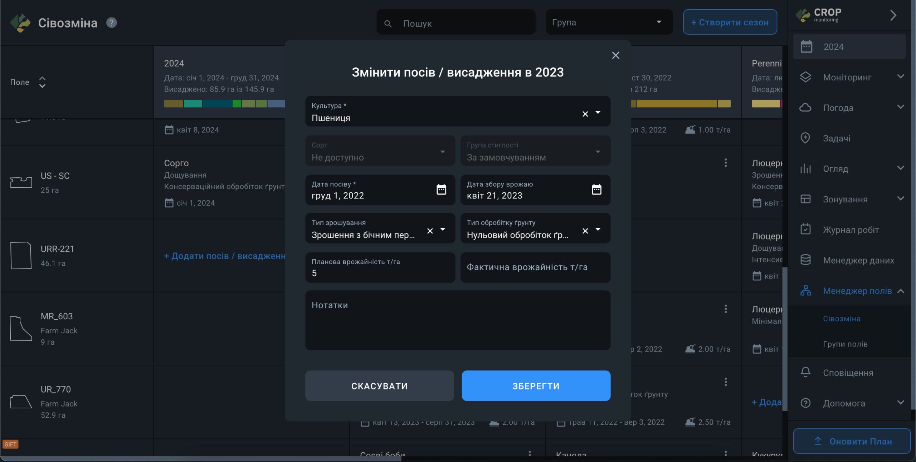The image size is (916, 462).
Task: Toggle the Поле column sort arrows
Action: point(42,82)
